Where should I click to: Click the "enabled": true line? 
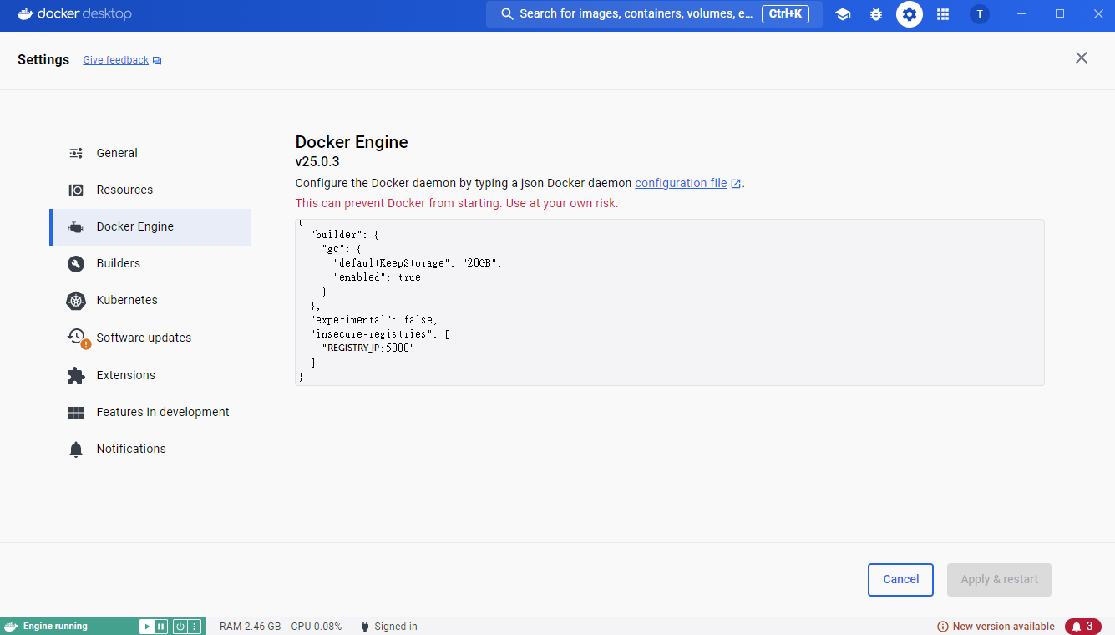tap(377, 277)
